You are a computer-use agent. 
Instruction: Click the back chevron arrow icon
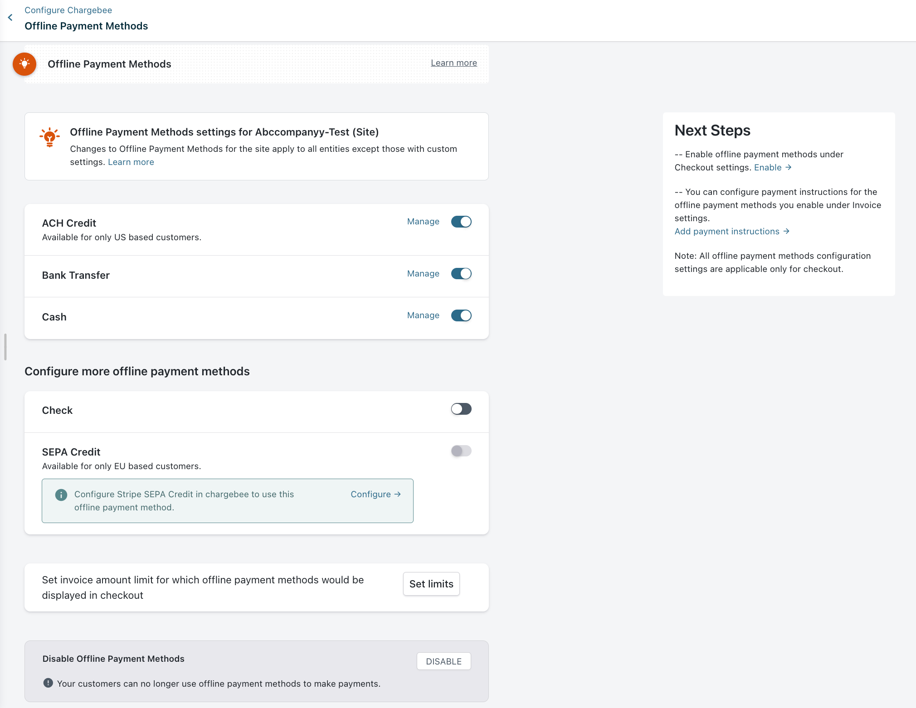coord(10,18)
